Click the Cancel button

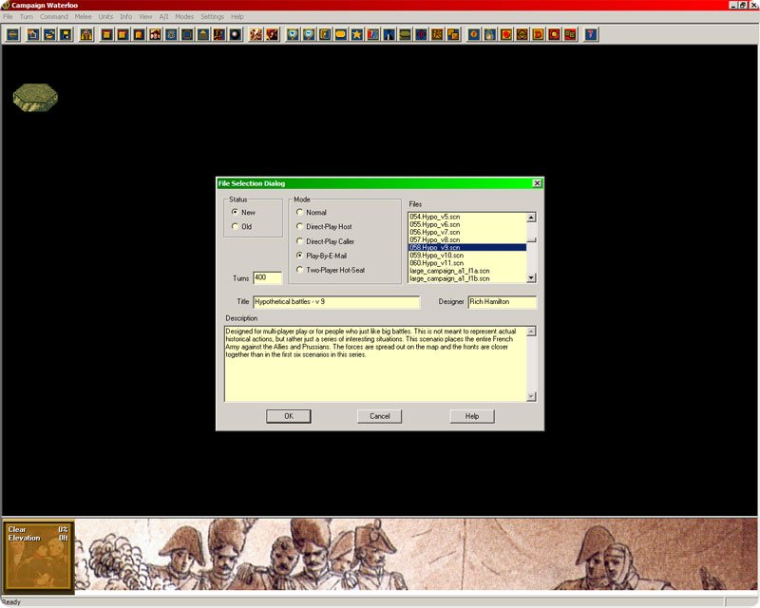pos(379,416)
